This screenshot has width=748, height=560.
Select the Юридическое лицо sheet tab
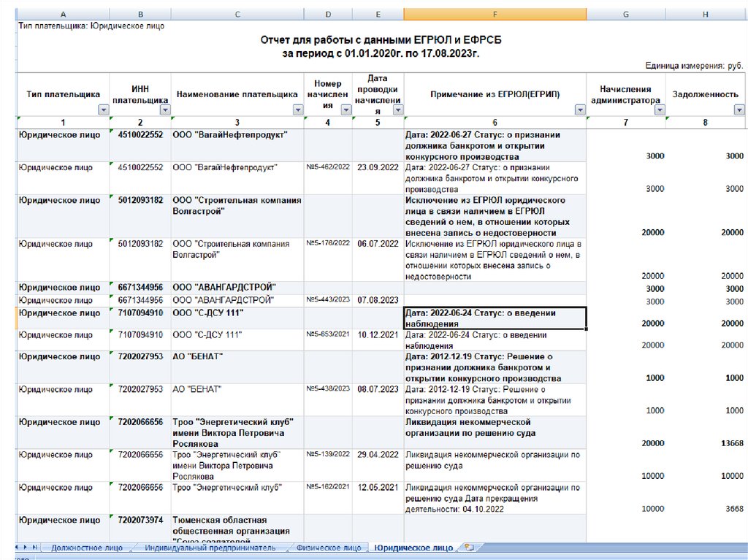(x=412, y=547)
